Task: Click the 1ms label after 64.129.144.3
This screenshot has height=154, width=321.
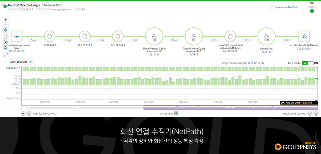Action: (134, 40)
